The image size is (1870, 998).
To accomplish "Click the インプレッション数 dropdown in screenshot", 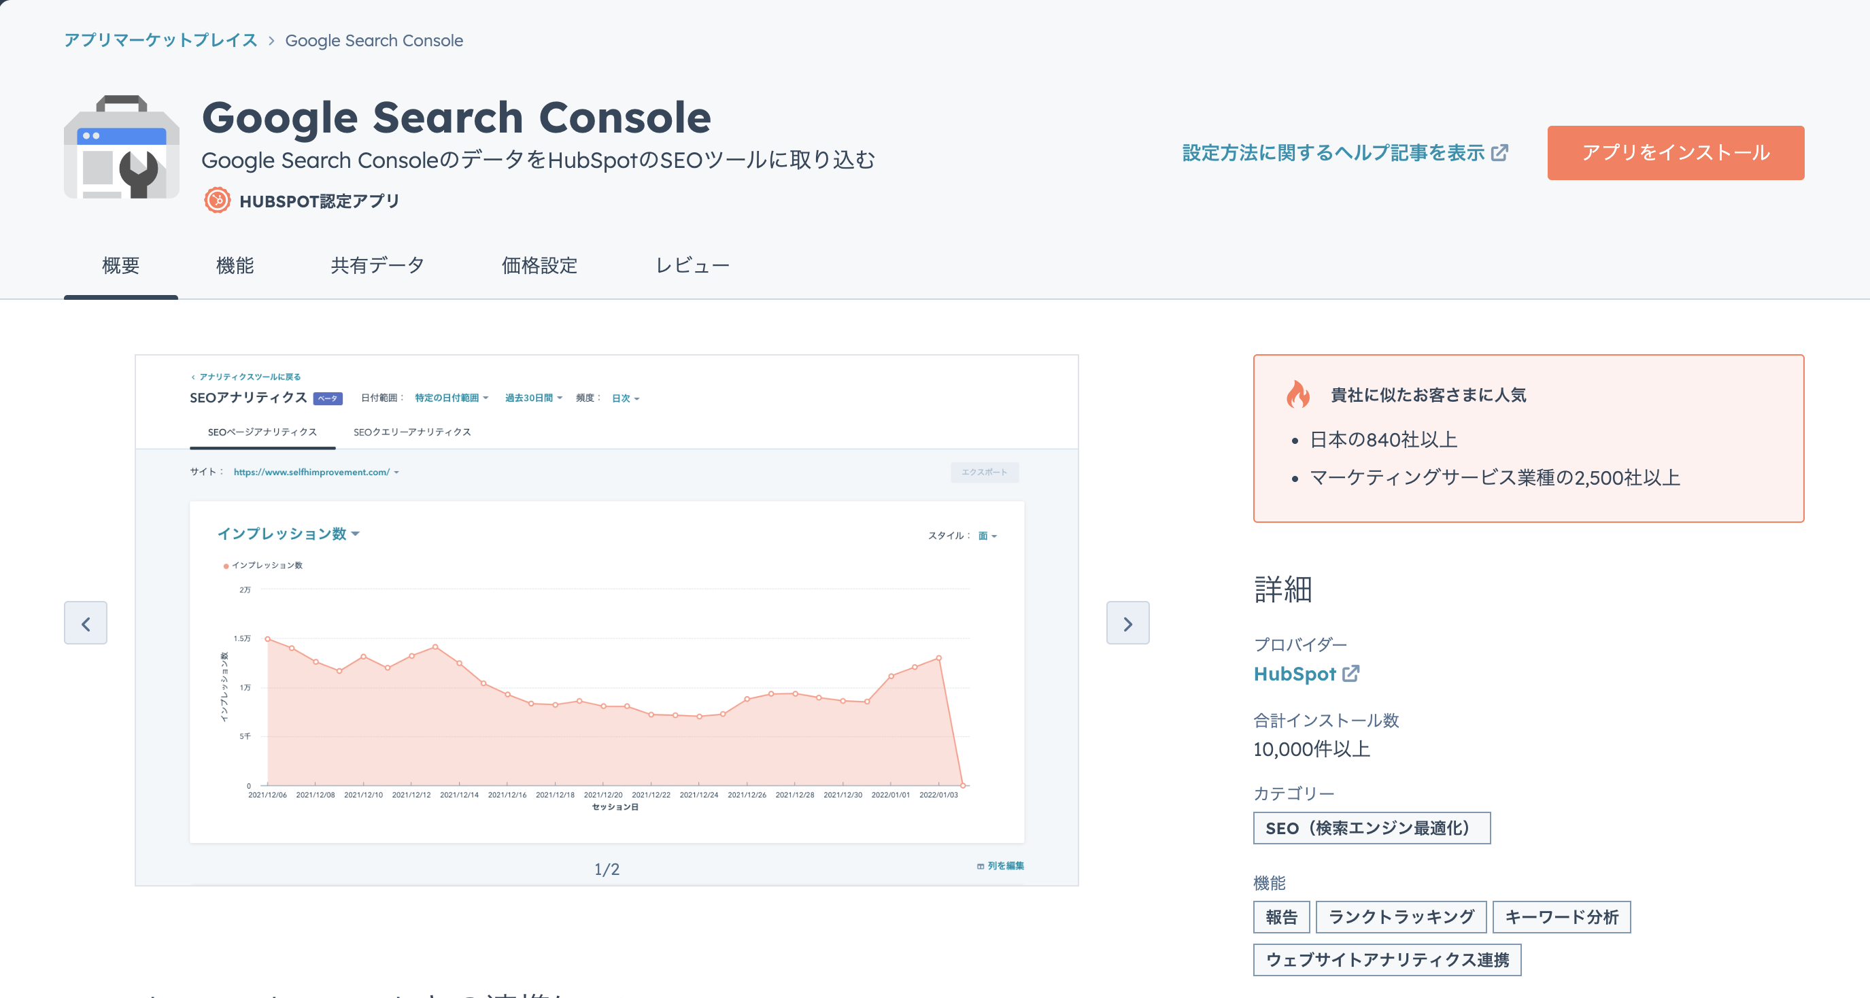I will coord(288,534).
